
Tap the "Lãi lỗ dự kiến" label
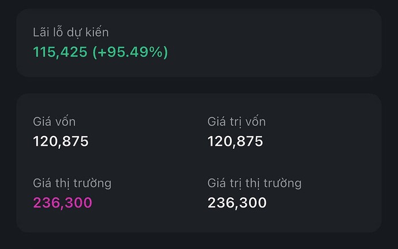[70, 33]
